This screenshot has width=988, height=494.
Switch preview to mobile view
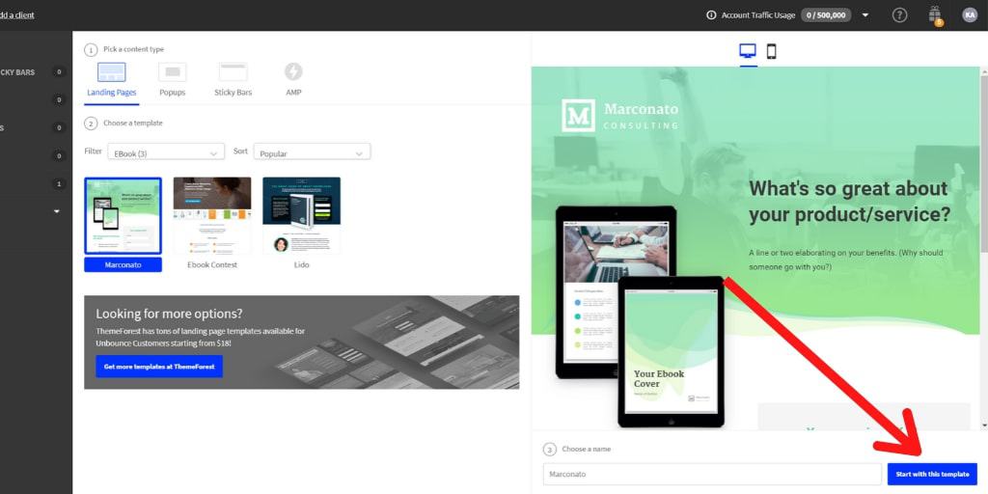[x=771, y=52]
